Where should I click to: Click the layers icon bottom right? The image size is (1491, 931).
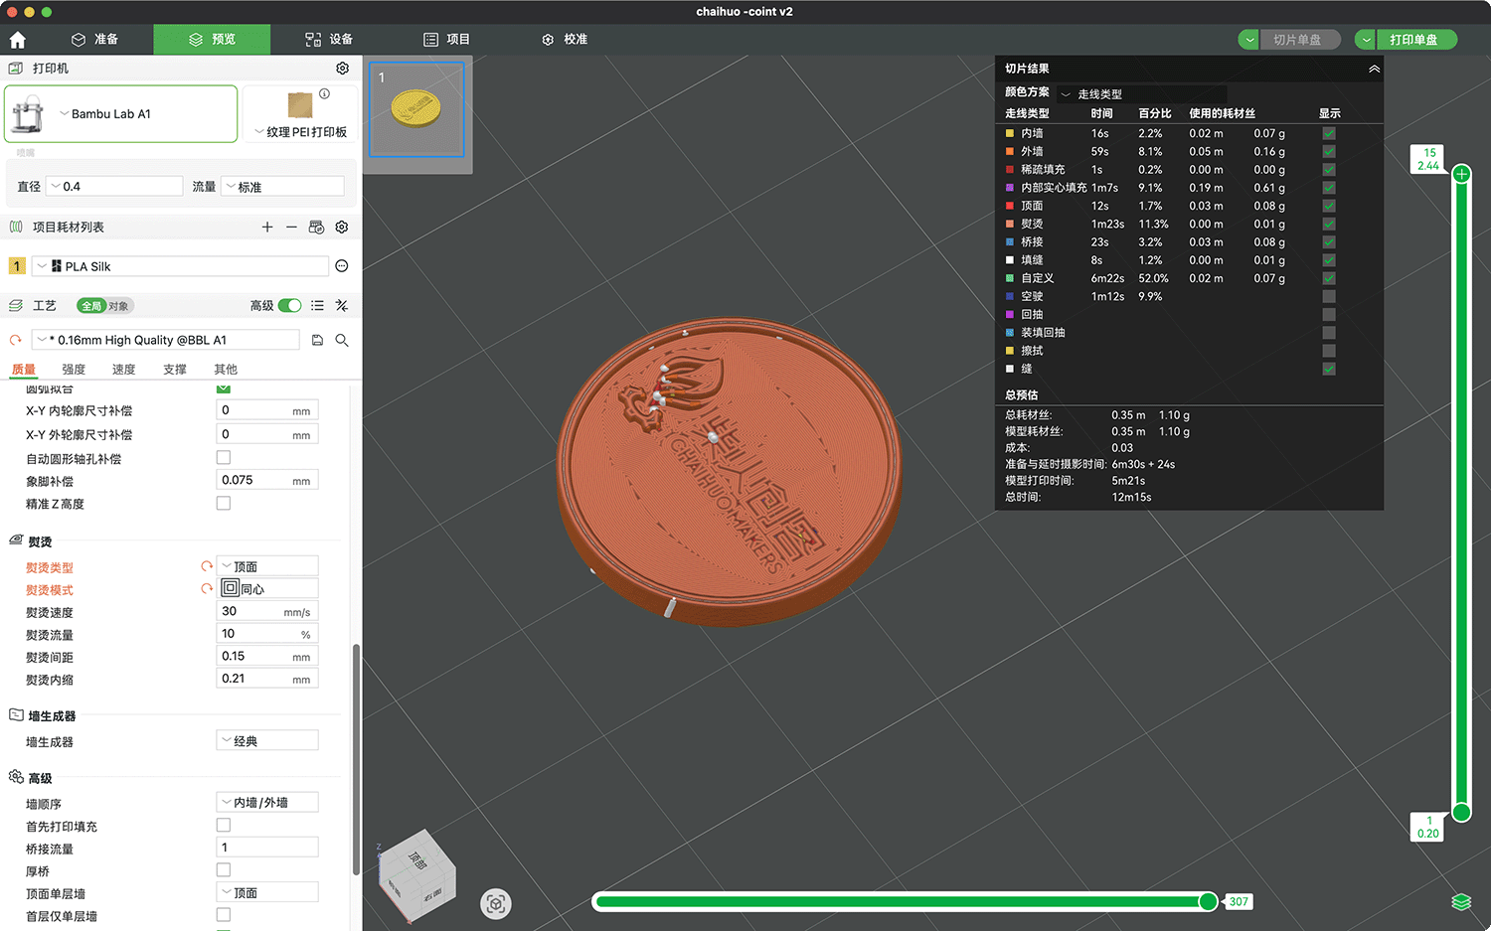(1461, 902)
